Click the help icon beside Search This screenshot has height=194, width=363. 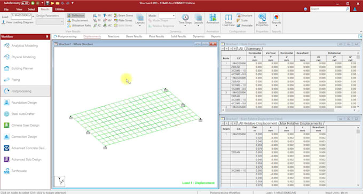point(305,9)
